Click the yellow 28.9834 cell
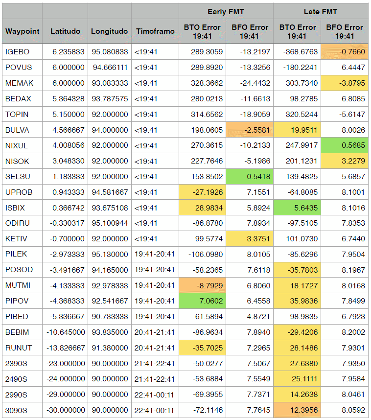 click(x=202, y=208)
